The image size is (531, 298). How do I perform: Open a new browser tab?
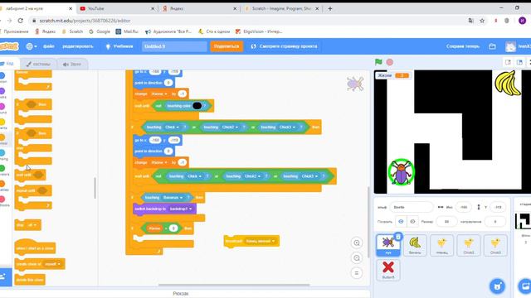(330, 8)
